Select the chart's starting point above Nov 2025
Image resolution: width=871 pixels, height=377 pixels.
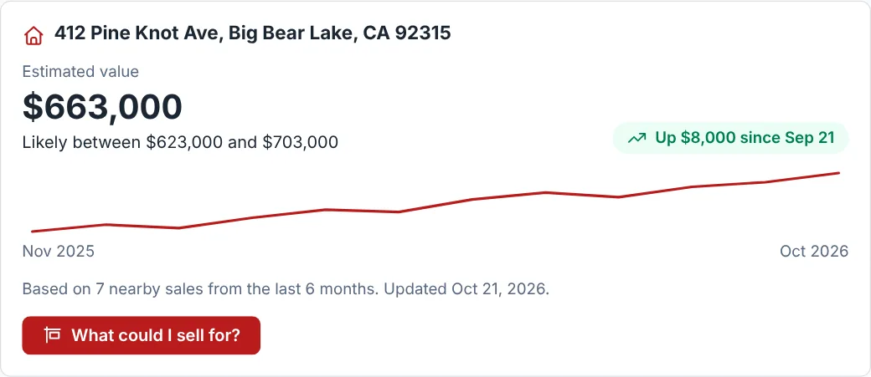point(32,232)
